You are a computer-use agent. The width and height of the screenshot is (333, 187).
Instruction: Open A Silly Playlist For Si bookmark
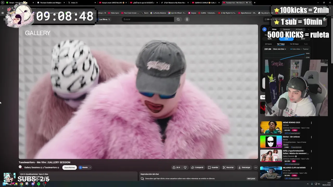[x=227, y=13]
